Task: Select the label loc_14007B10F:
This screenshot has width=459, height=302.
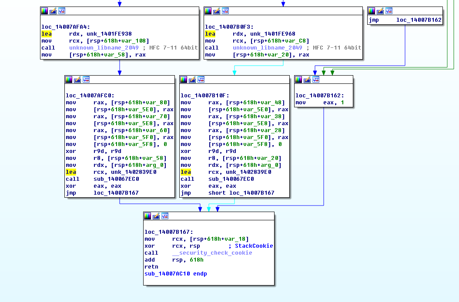Action: [204, 96]
